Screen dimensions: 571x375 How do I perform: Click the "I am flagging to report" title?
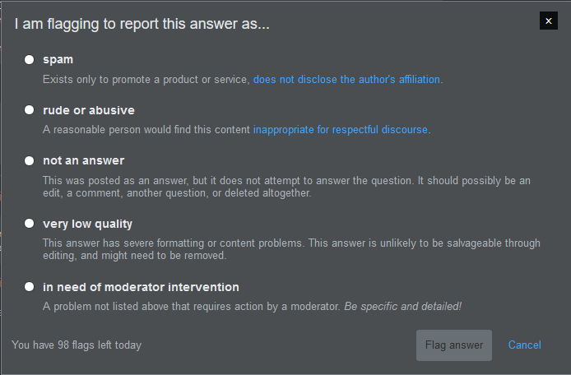point(142,24)
